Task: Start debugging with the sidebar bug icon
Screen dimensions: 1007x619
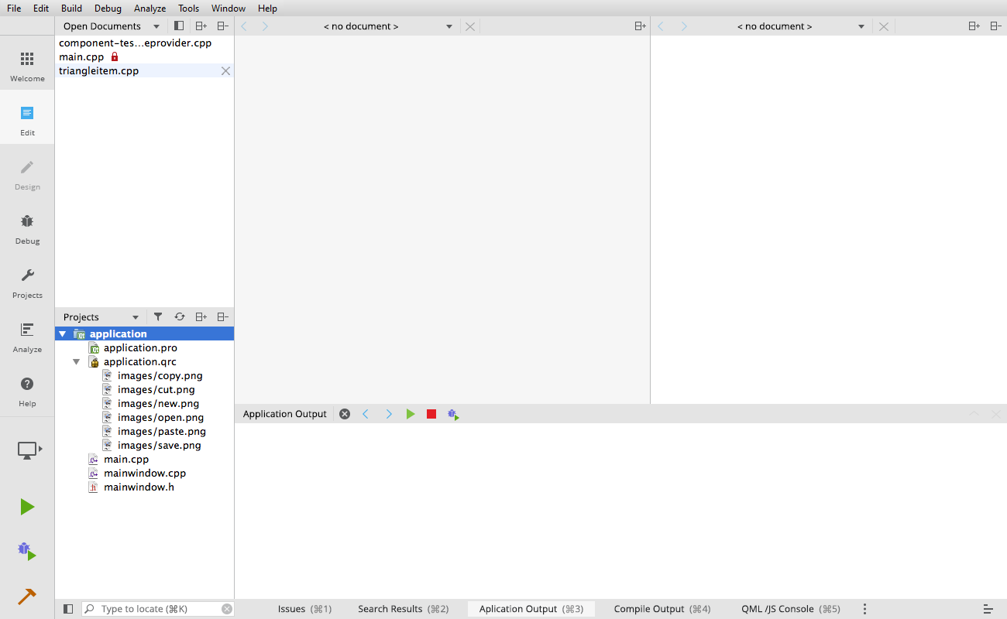Action: coord(27,551)
